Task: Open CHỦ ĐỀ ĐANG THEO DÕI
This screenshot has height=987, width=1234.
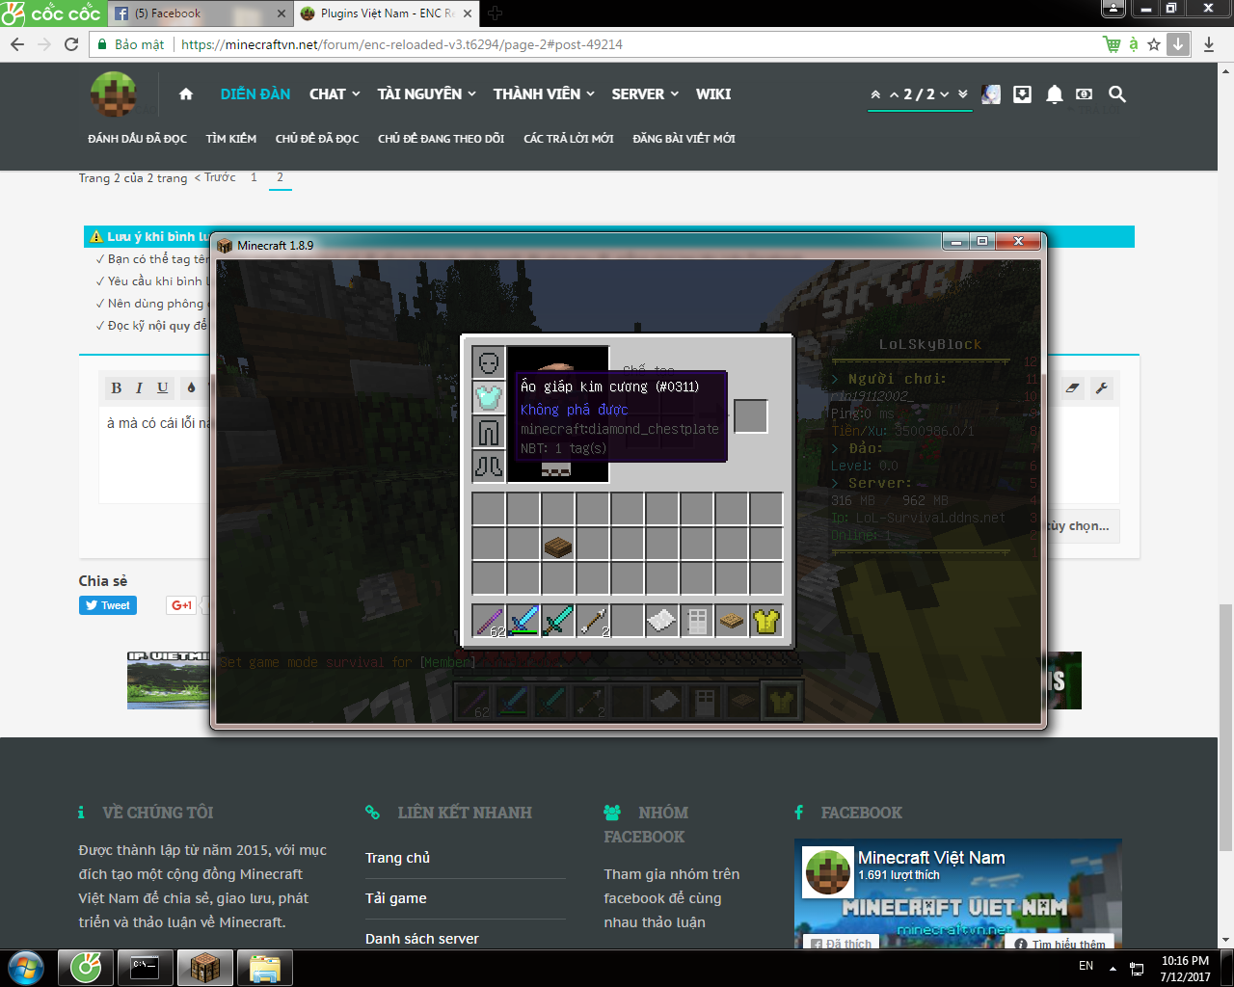Action: pyautogui.click(x=442, y=139)
